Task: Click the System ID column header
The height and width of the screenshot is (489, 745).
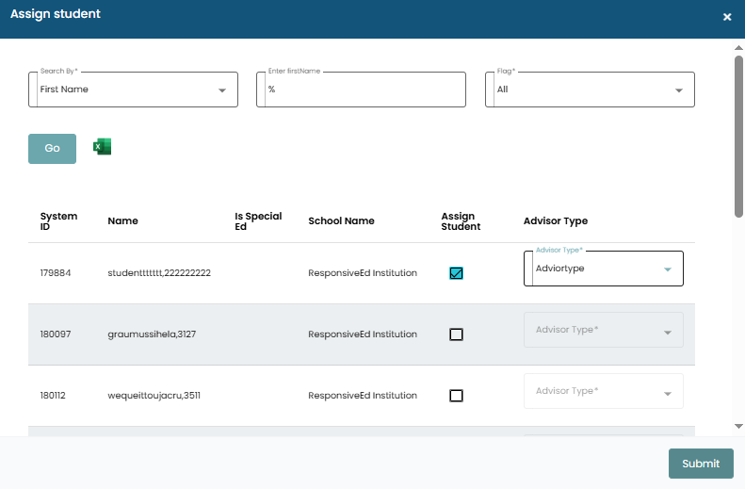Action: (x=58, y=220)
